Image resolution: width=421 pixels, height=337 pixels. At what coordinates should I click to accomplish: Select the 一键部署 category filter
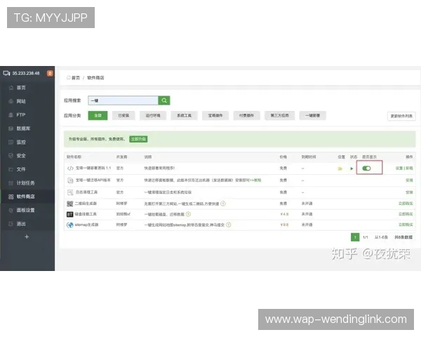(x=312, y=116)
